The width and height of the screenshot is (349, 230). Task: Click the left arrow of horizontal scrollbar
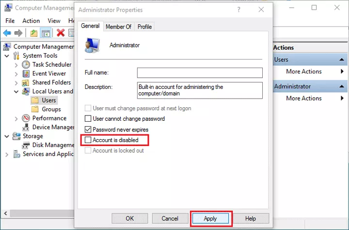click(5, 214)
